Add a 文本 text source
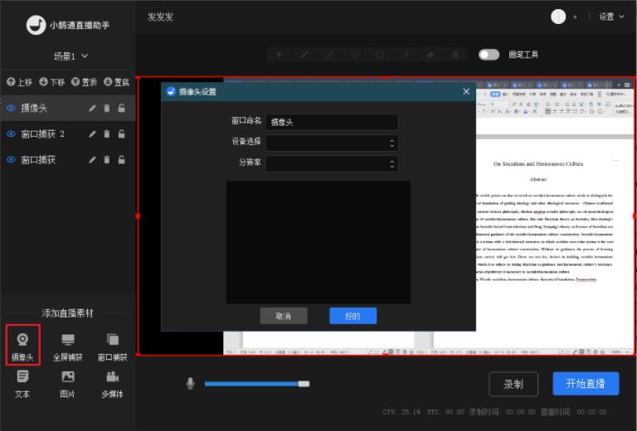 click(x=22, y=383)
